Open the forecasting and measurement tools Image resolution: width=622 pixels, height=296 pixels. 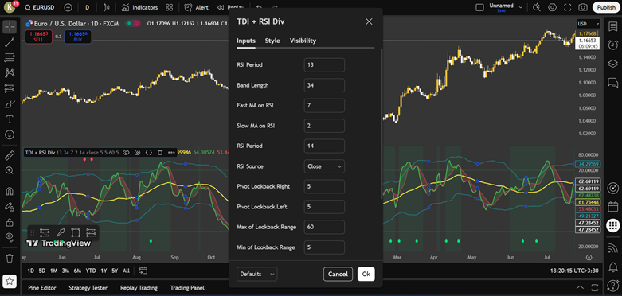coord(10,88)
